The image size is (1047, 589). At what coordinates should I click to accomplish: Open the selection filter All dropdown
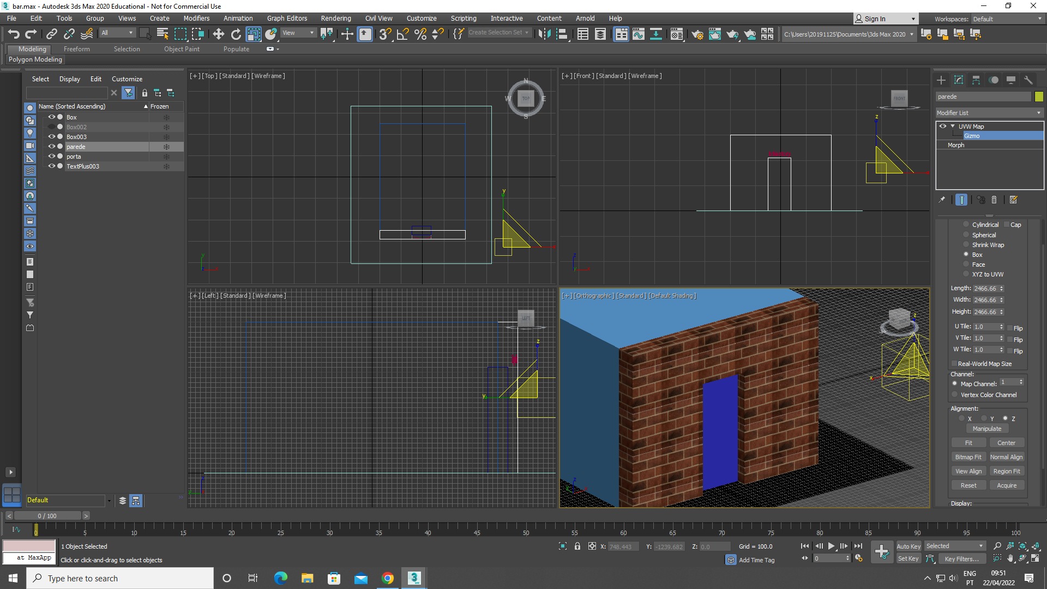[x=117, y=33]
